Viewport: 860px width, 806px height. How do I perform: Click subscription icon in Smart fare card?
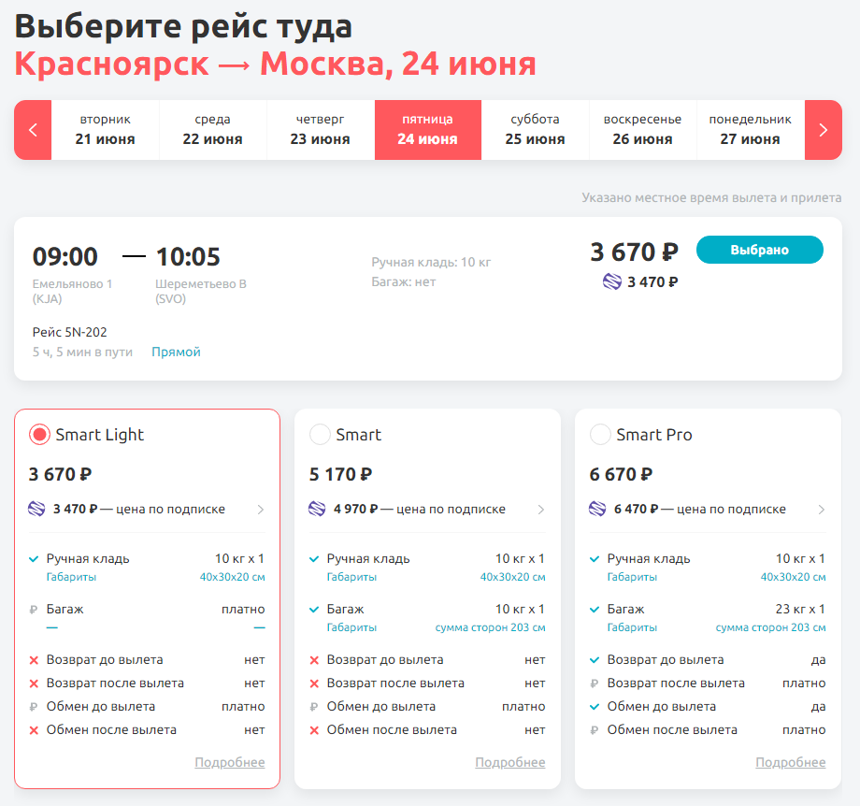(x=318, y=510)
